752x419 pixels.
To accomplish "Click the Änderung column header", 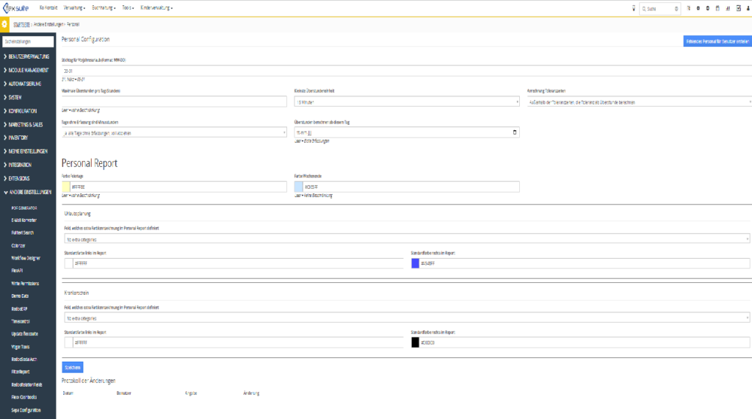I will click(x=251, y=393).
